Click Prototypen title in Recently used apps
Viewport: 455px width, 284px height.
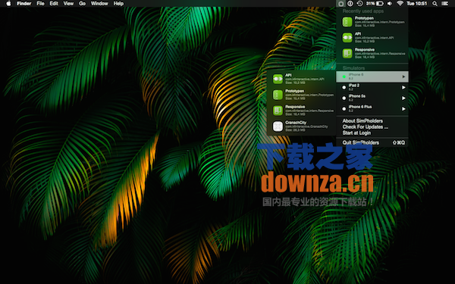[364, 18]
